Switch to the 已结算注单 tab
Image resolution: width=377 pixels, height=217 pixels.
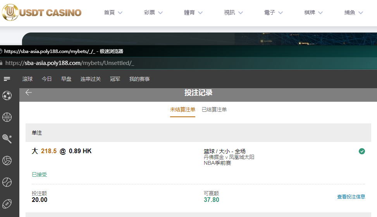pyautogui.click(x=214, y=110)
